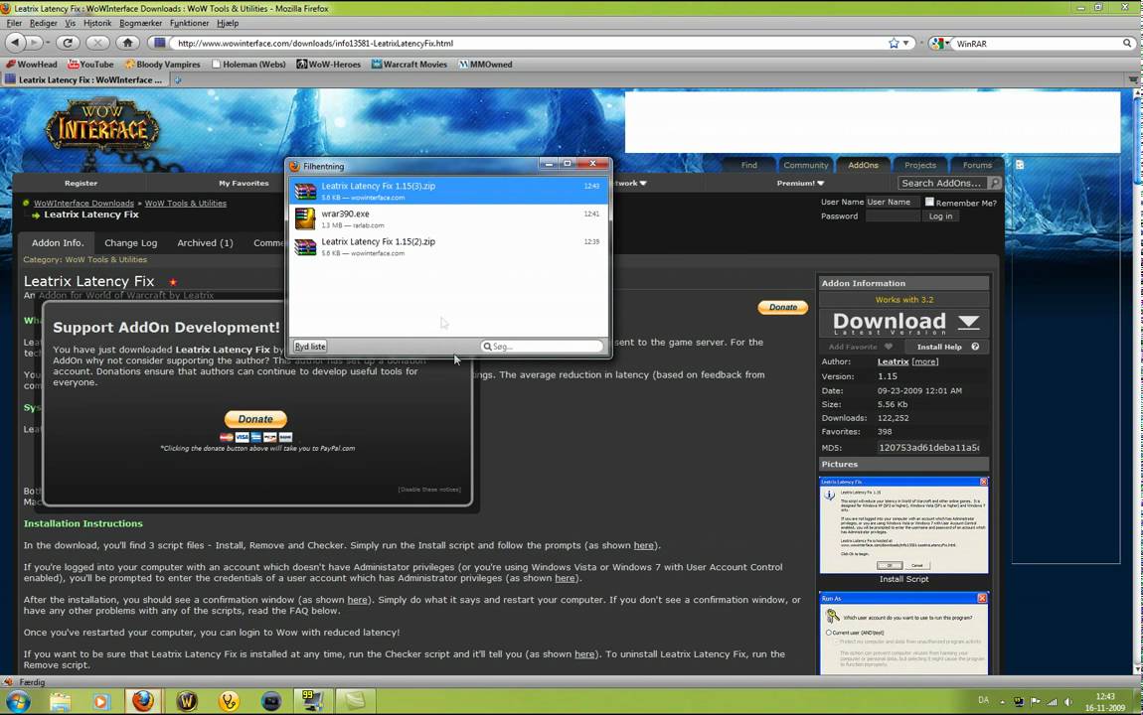Click search magnifier beside Search AddOns

pyautogui.click(x=995, y=184)
